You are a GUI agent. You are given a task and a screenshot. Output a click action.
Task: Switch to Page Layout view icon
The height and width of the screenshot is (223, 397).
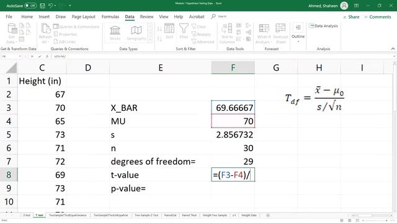click(350, 221)
